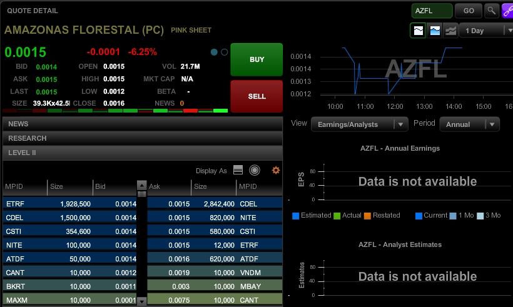Select the filled area chart icon

tap(435, 31)
